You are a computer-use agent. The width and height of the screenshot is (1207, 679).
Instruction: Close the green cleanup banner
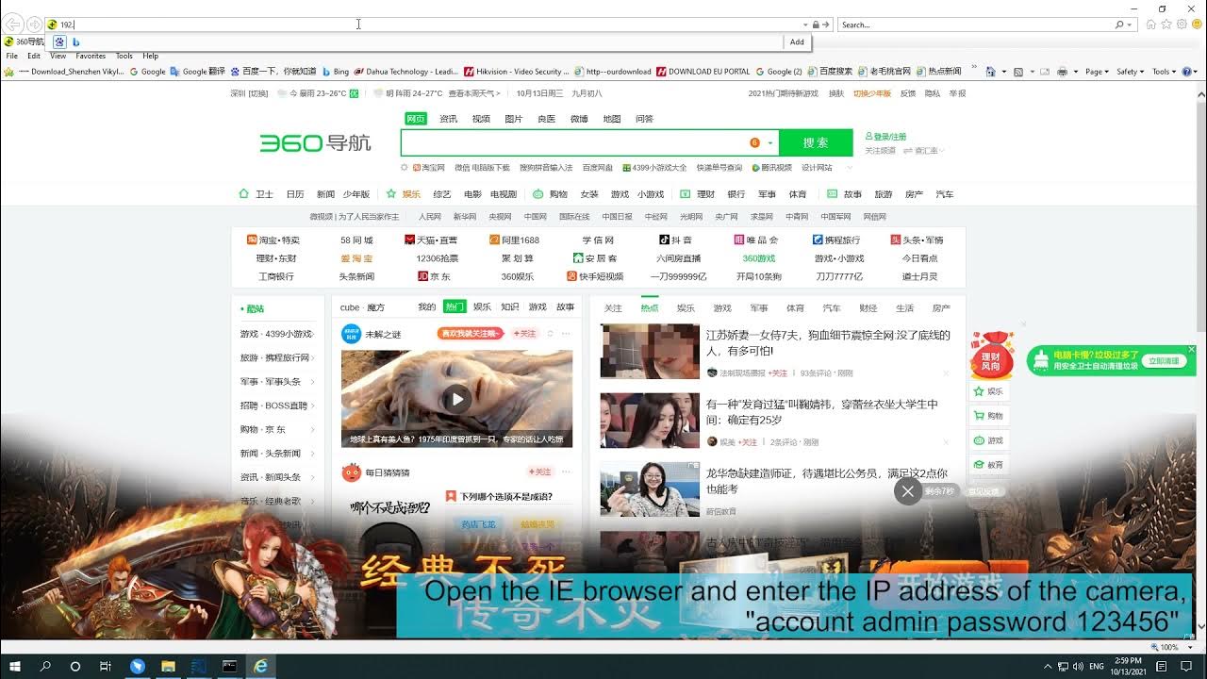(1192, 350)
